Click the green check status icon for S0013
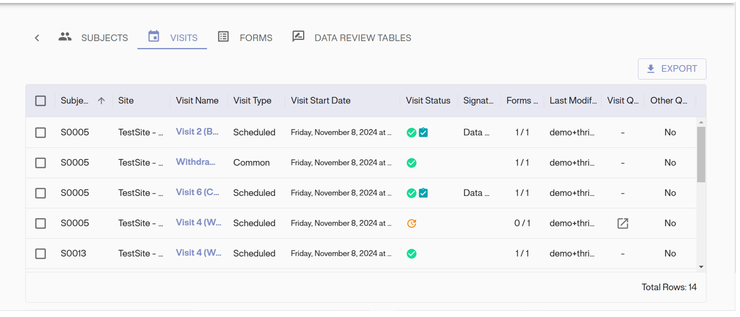This screenshot has height=317, width=740. (411, 254)
